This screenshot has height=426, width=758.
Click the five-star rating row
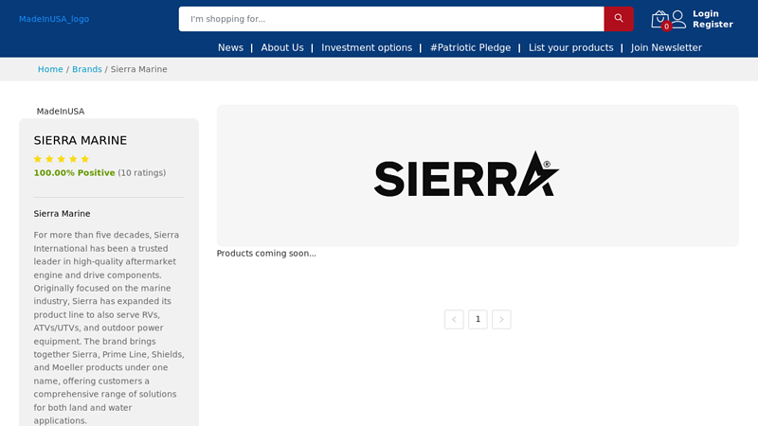coord(62,159)
